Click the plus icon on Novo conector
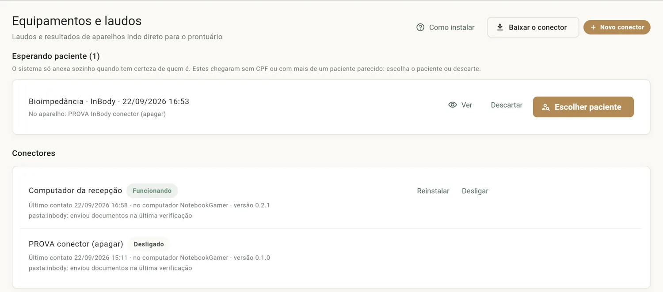This screenshot has height=292, width=663. 593,27
